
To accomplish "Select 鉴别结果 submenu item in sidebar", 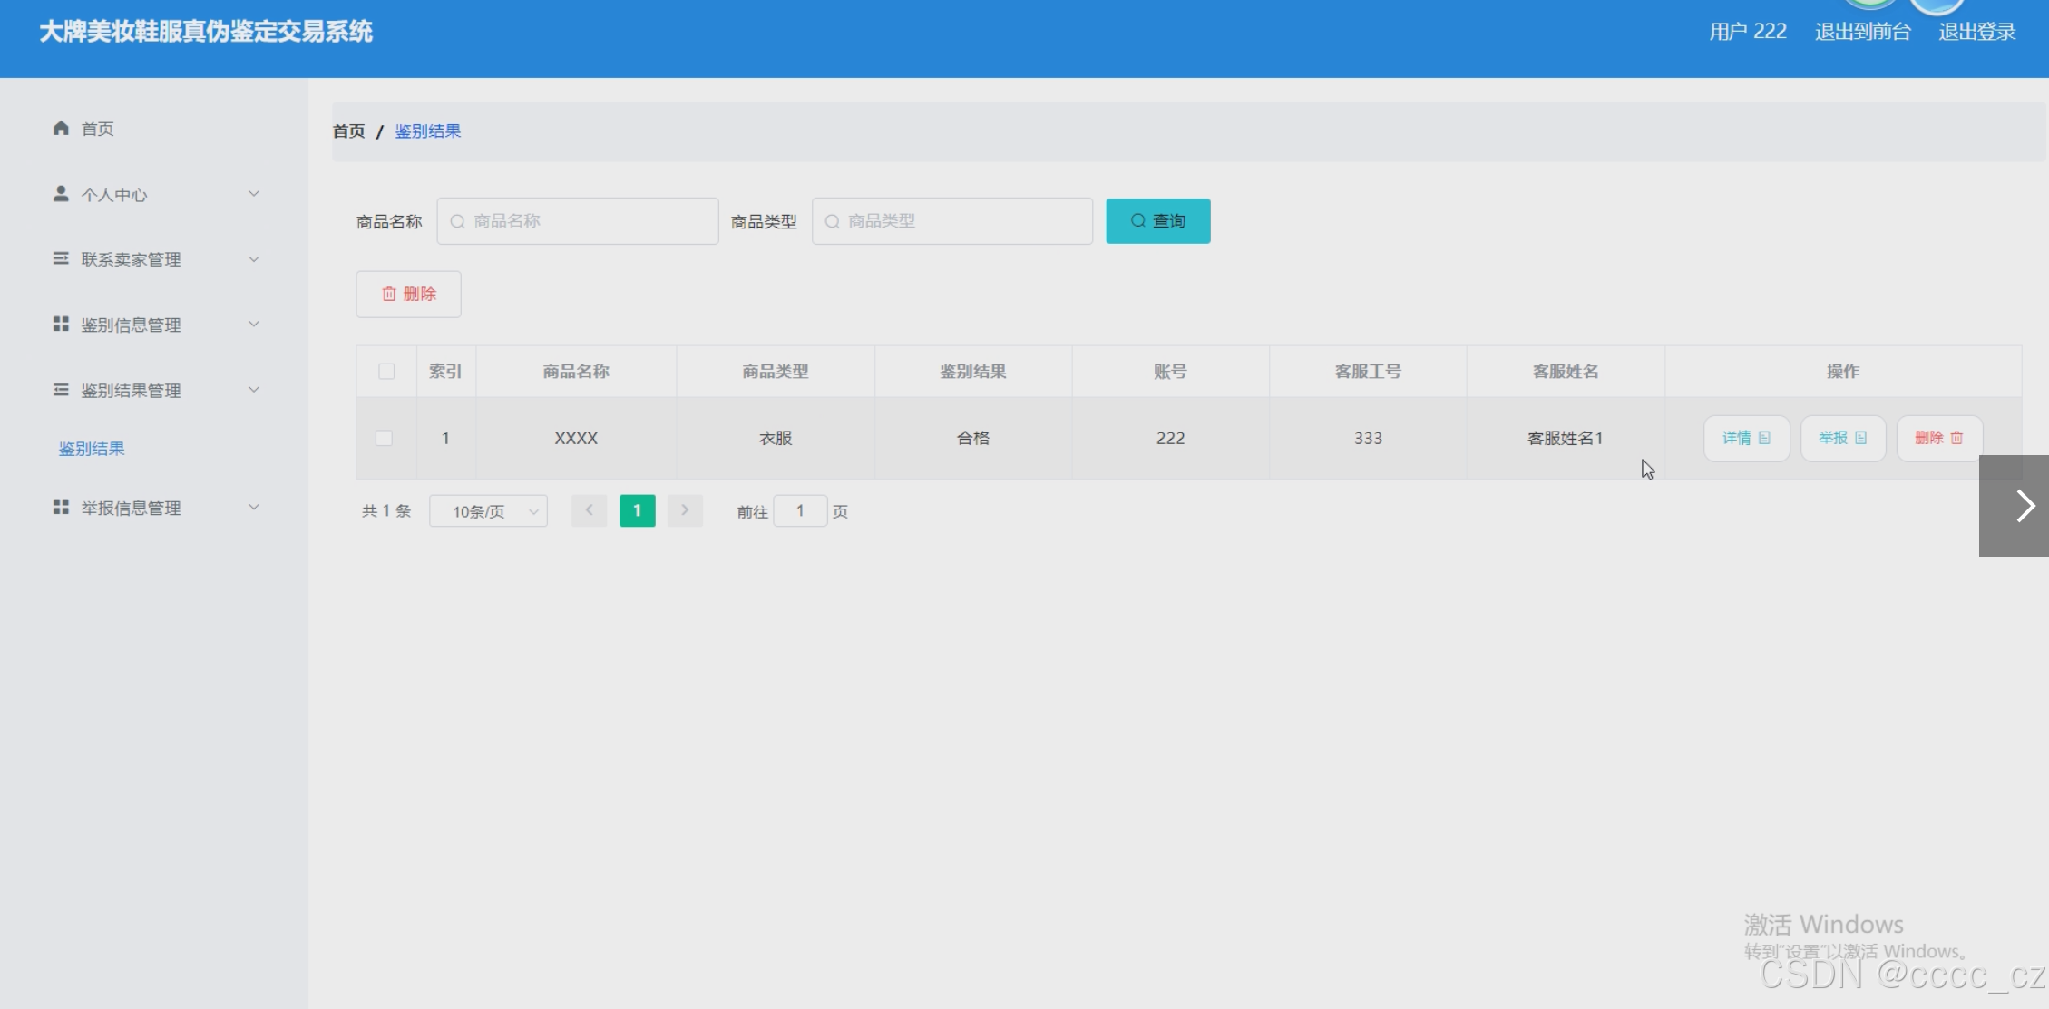I will (92, 449).
